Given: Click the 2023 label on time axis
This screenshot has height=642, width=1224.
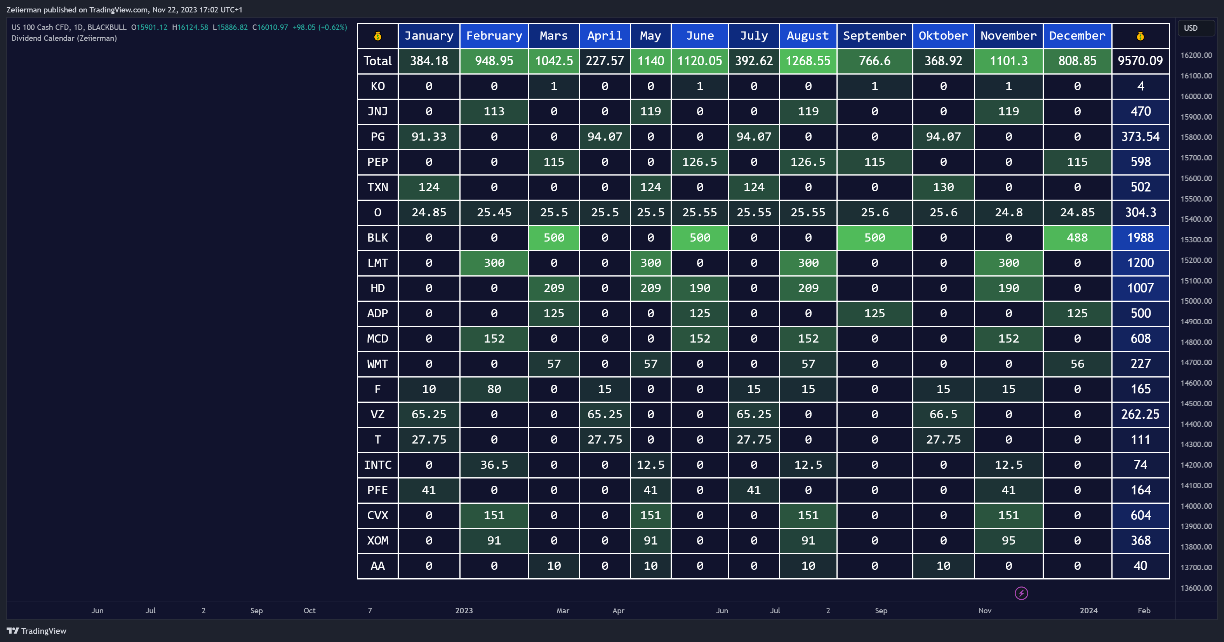Looking at the screenshot, I should click(464, 611).
